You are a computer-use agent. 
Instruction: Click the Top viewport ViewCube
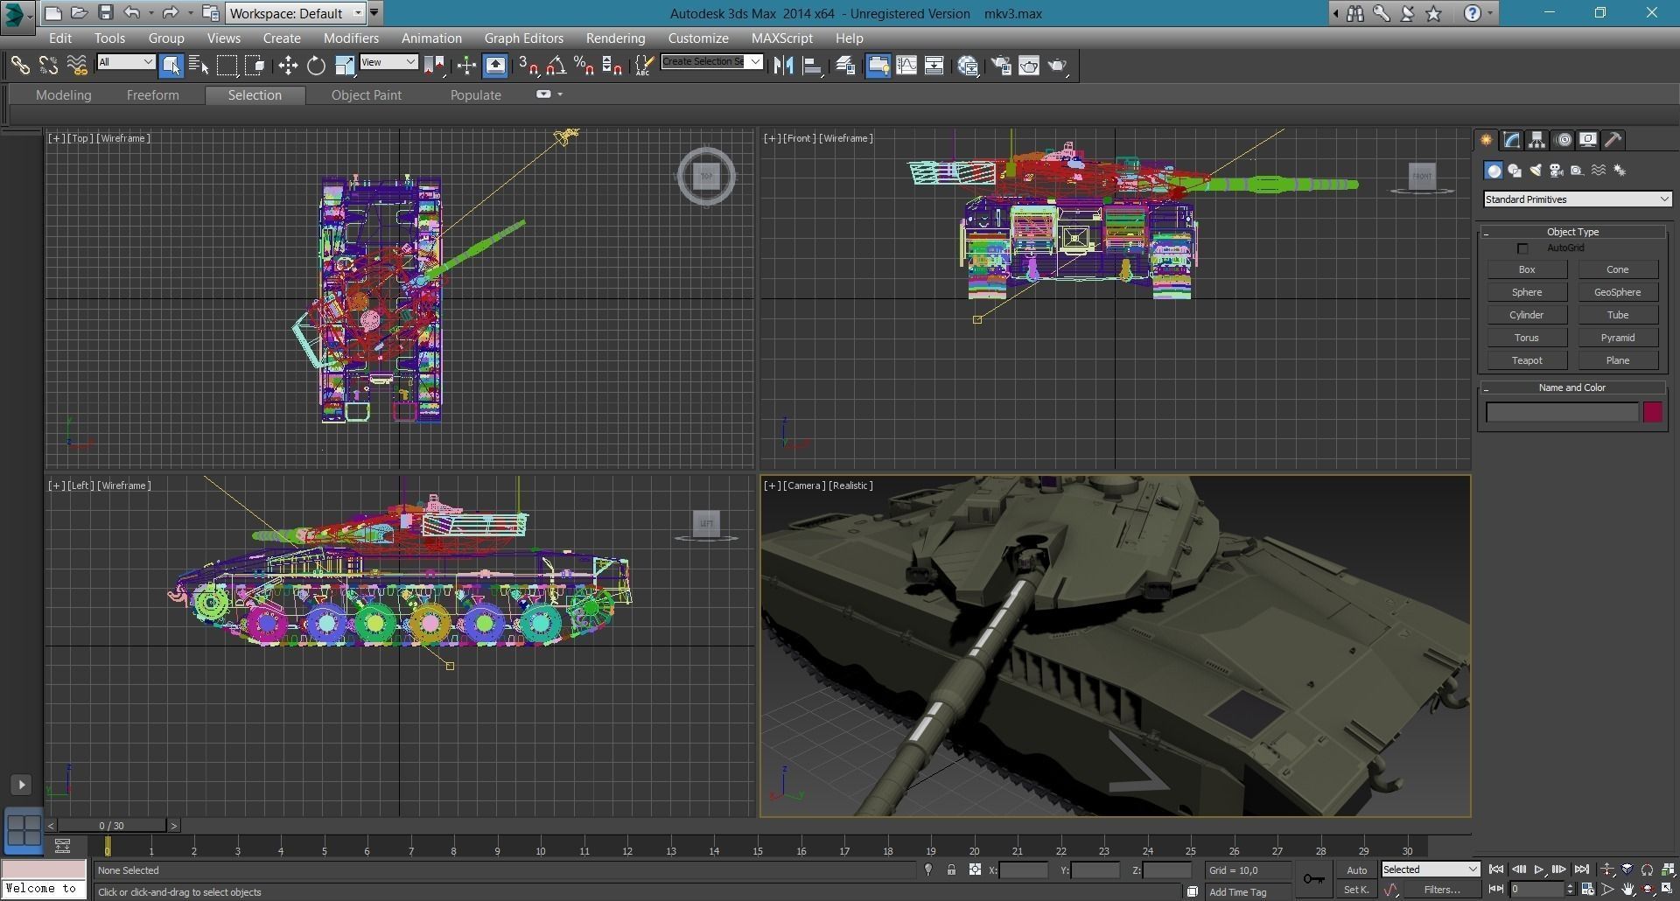click(706, 177)
